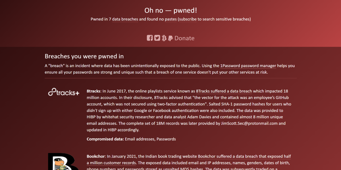Viewport: 341px width, 170px height.
Task: Click the bold "8tracks" breach title
Action: point(93,91)
